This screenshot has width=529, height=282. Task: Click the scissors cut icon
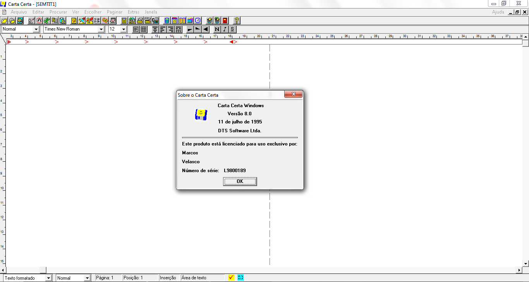(x=46, y=21)
